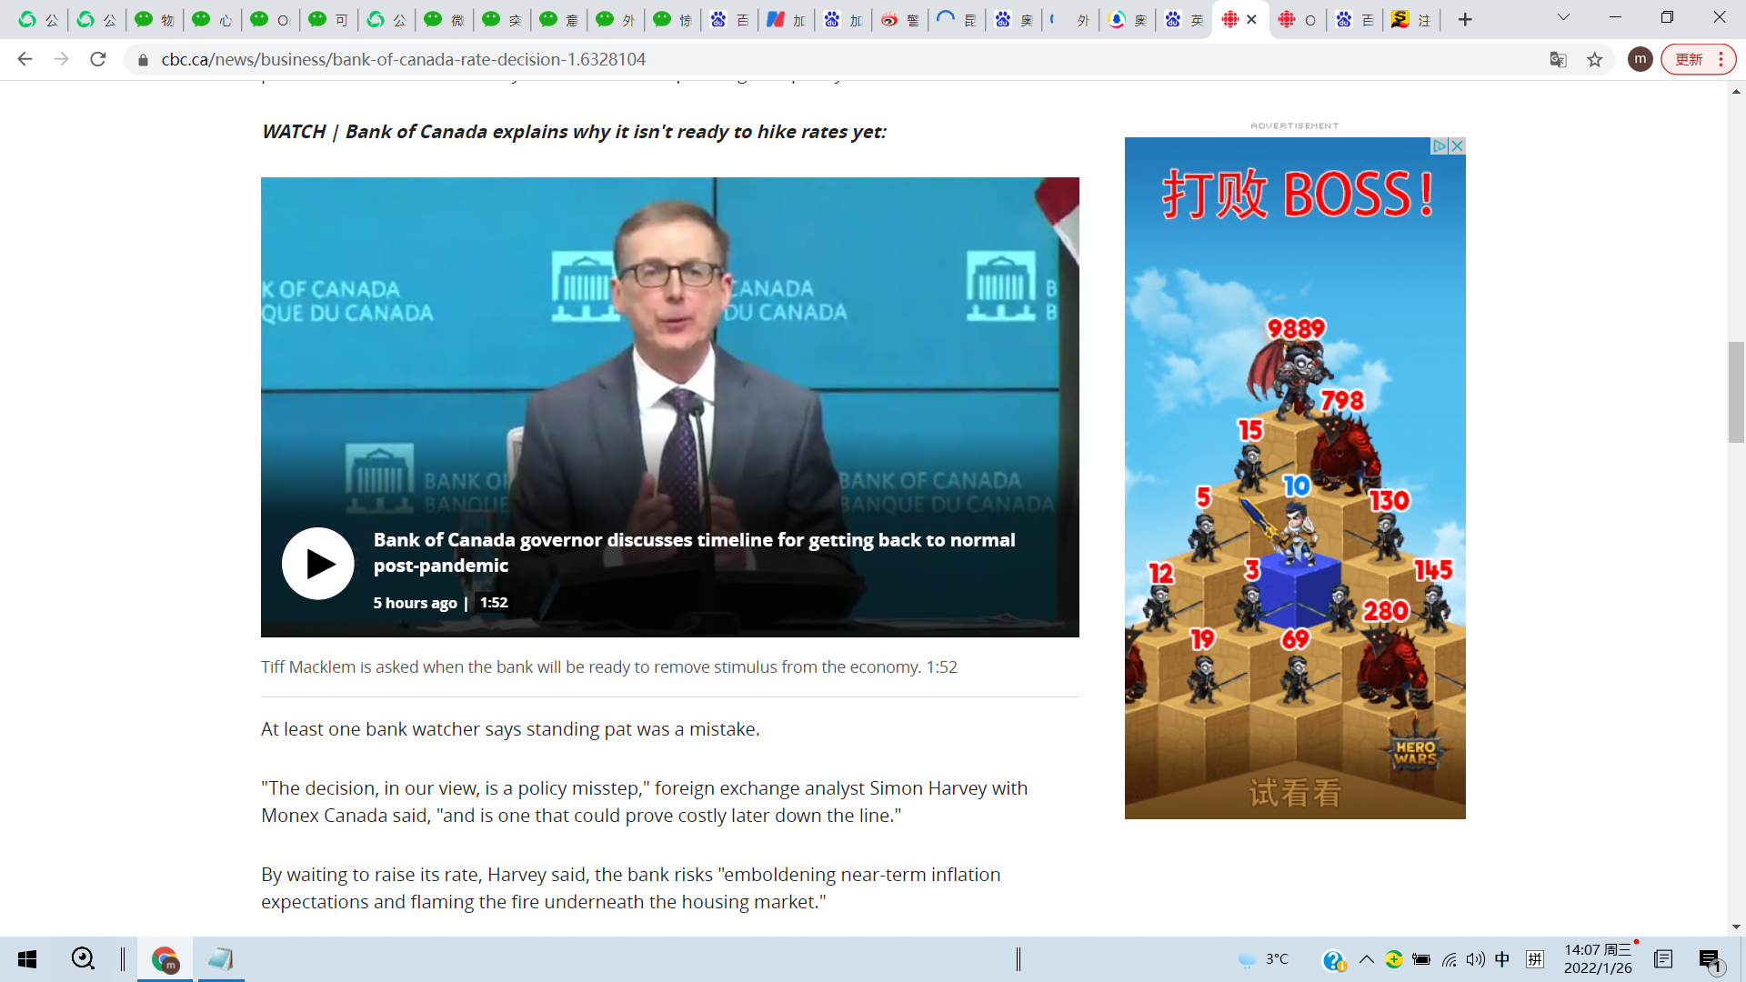Click the help question mark tray icon
This screenshot has width=1746, height=982.
click(1333, 960)
